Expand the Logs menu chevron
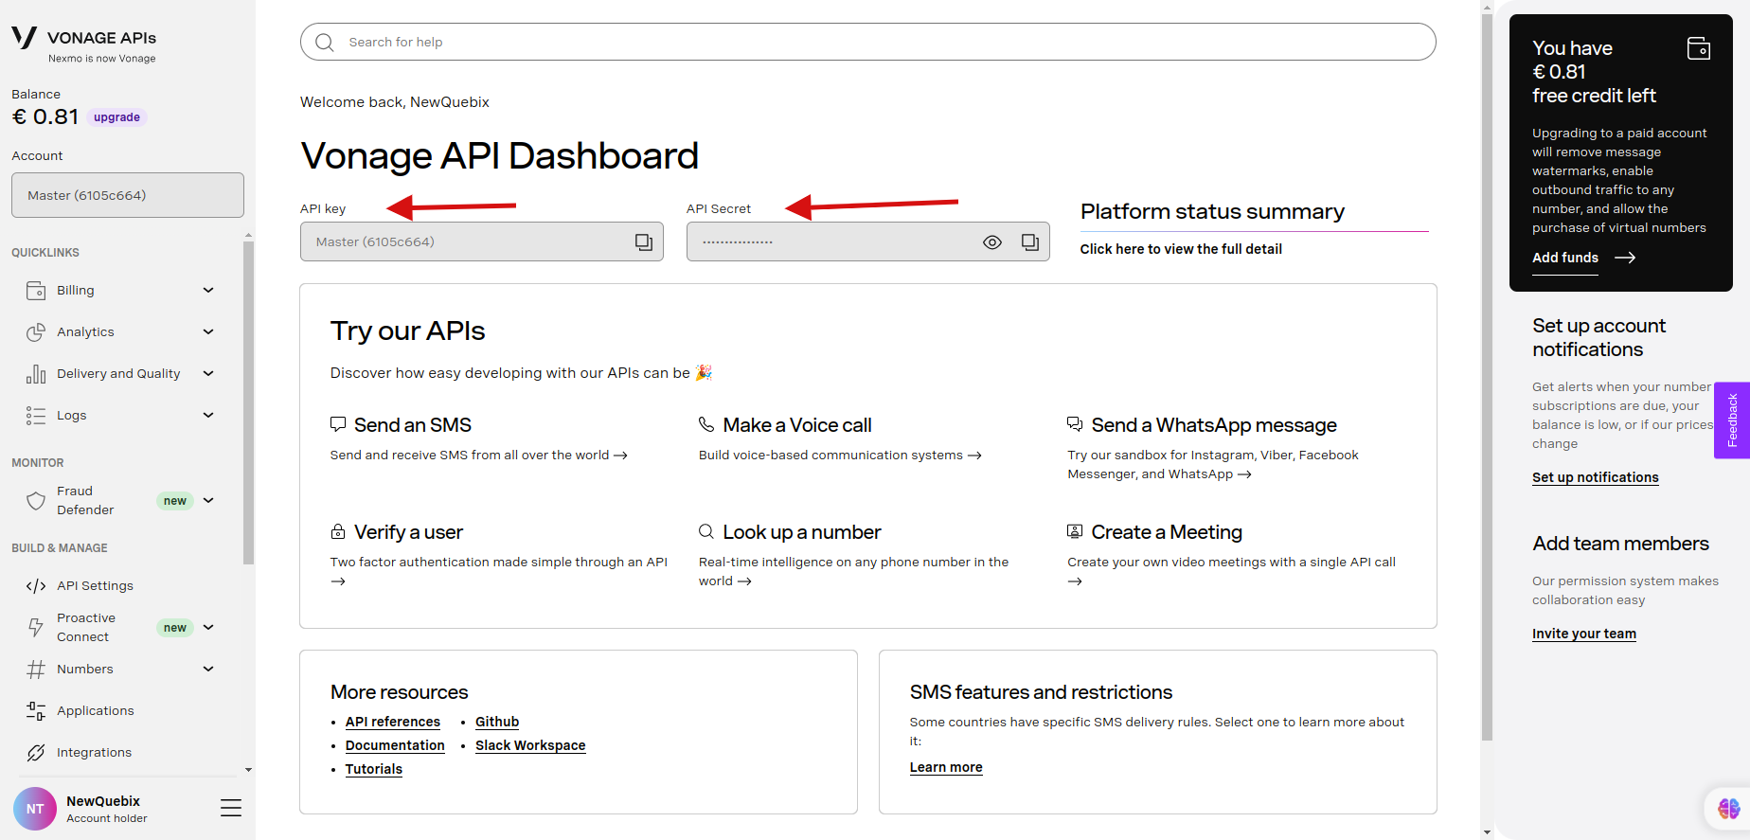Viewport: 1750px width, 840px height. (x=208, y=416)
